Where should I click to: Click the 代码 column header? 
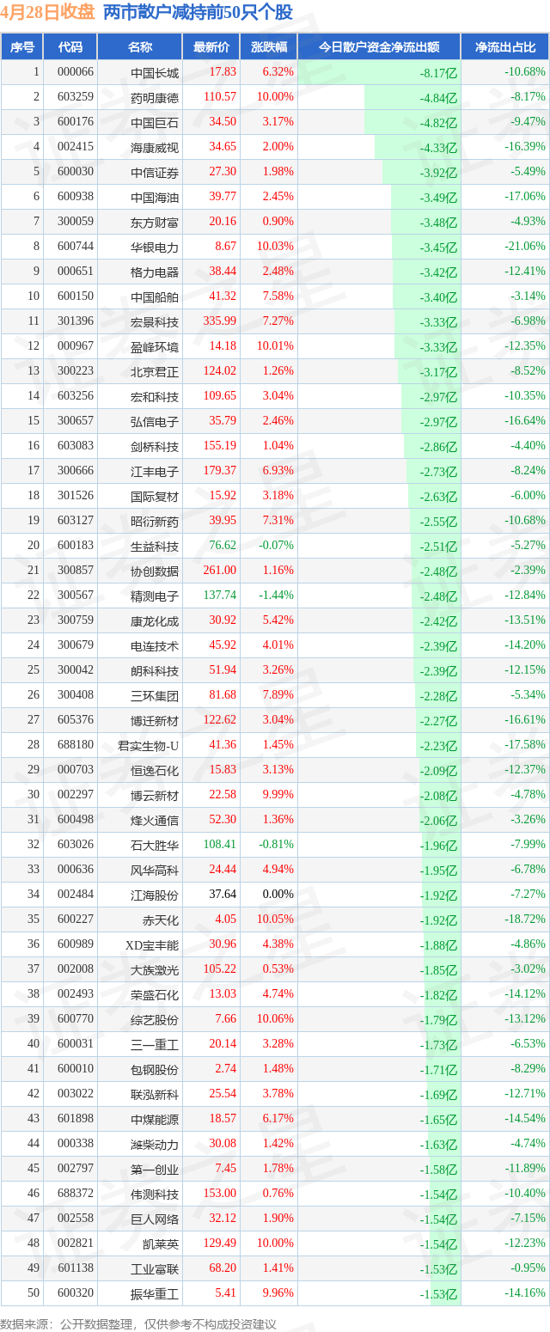pyautogui.click(x=70, y=47)
